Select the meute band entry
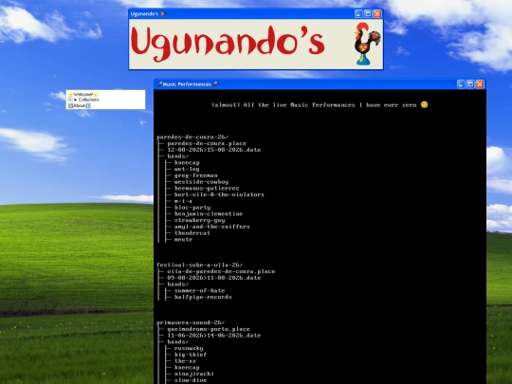This screenshot has width=512, height=384. tap(183, 239)
